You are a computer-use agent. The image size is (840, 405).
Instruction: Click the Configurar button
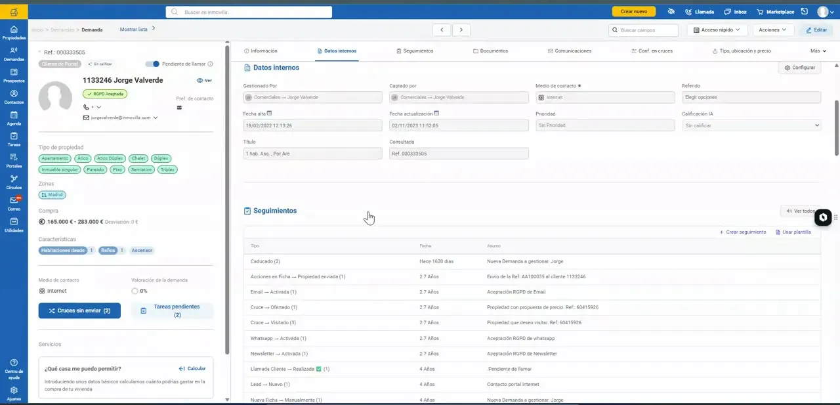799,68
